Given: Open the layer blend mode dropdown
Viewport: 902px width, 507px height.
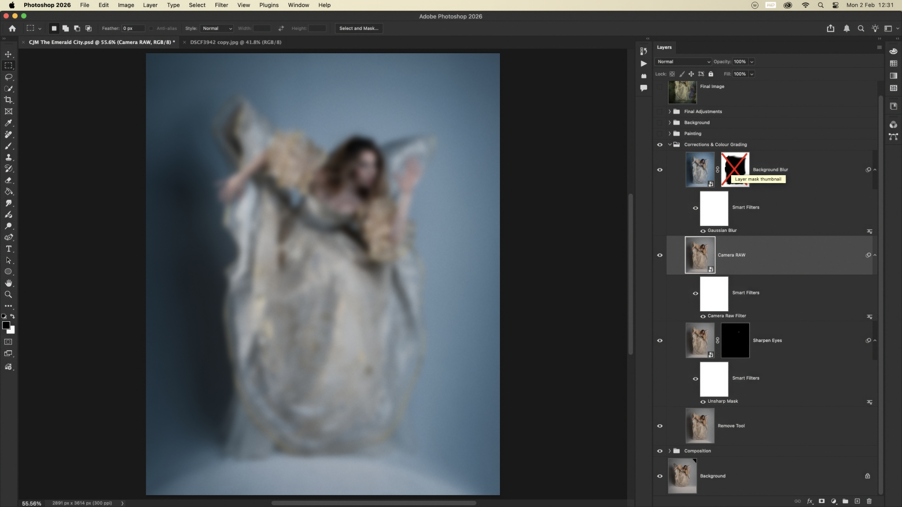Looking at the screenshot, I should tap(683, 62).
